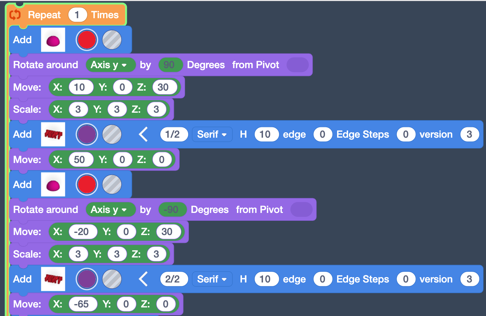Click the dome shape thumbnail in the second Add block

53,184
